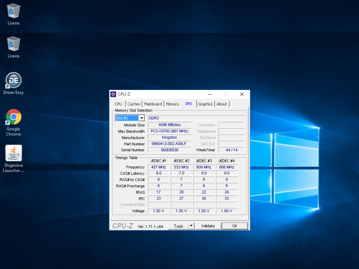Open the Mainboard tab
The width and height of the screenshot is (359, 269).
pos(153,104)
